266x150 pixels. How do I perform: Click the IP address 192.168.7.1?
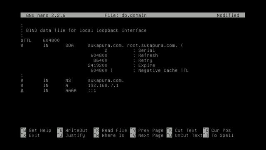click(103, 85)
